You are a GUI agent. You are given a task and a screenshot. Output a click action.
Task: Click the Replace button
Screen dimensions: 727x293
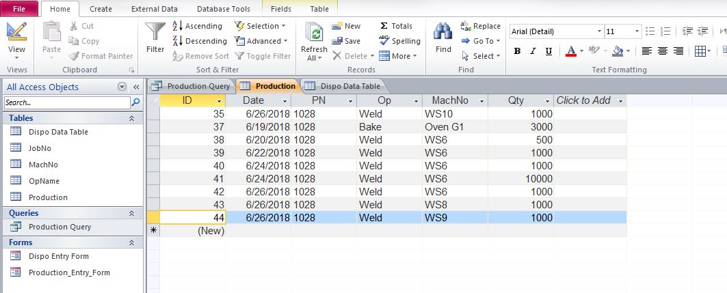click(481, 26)
